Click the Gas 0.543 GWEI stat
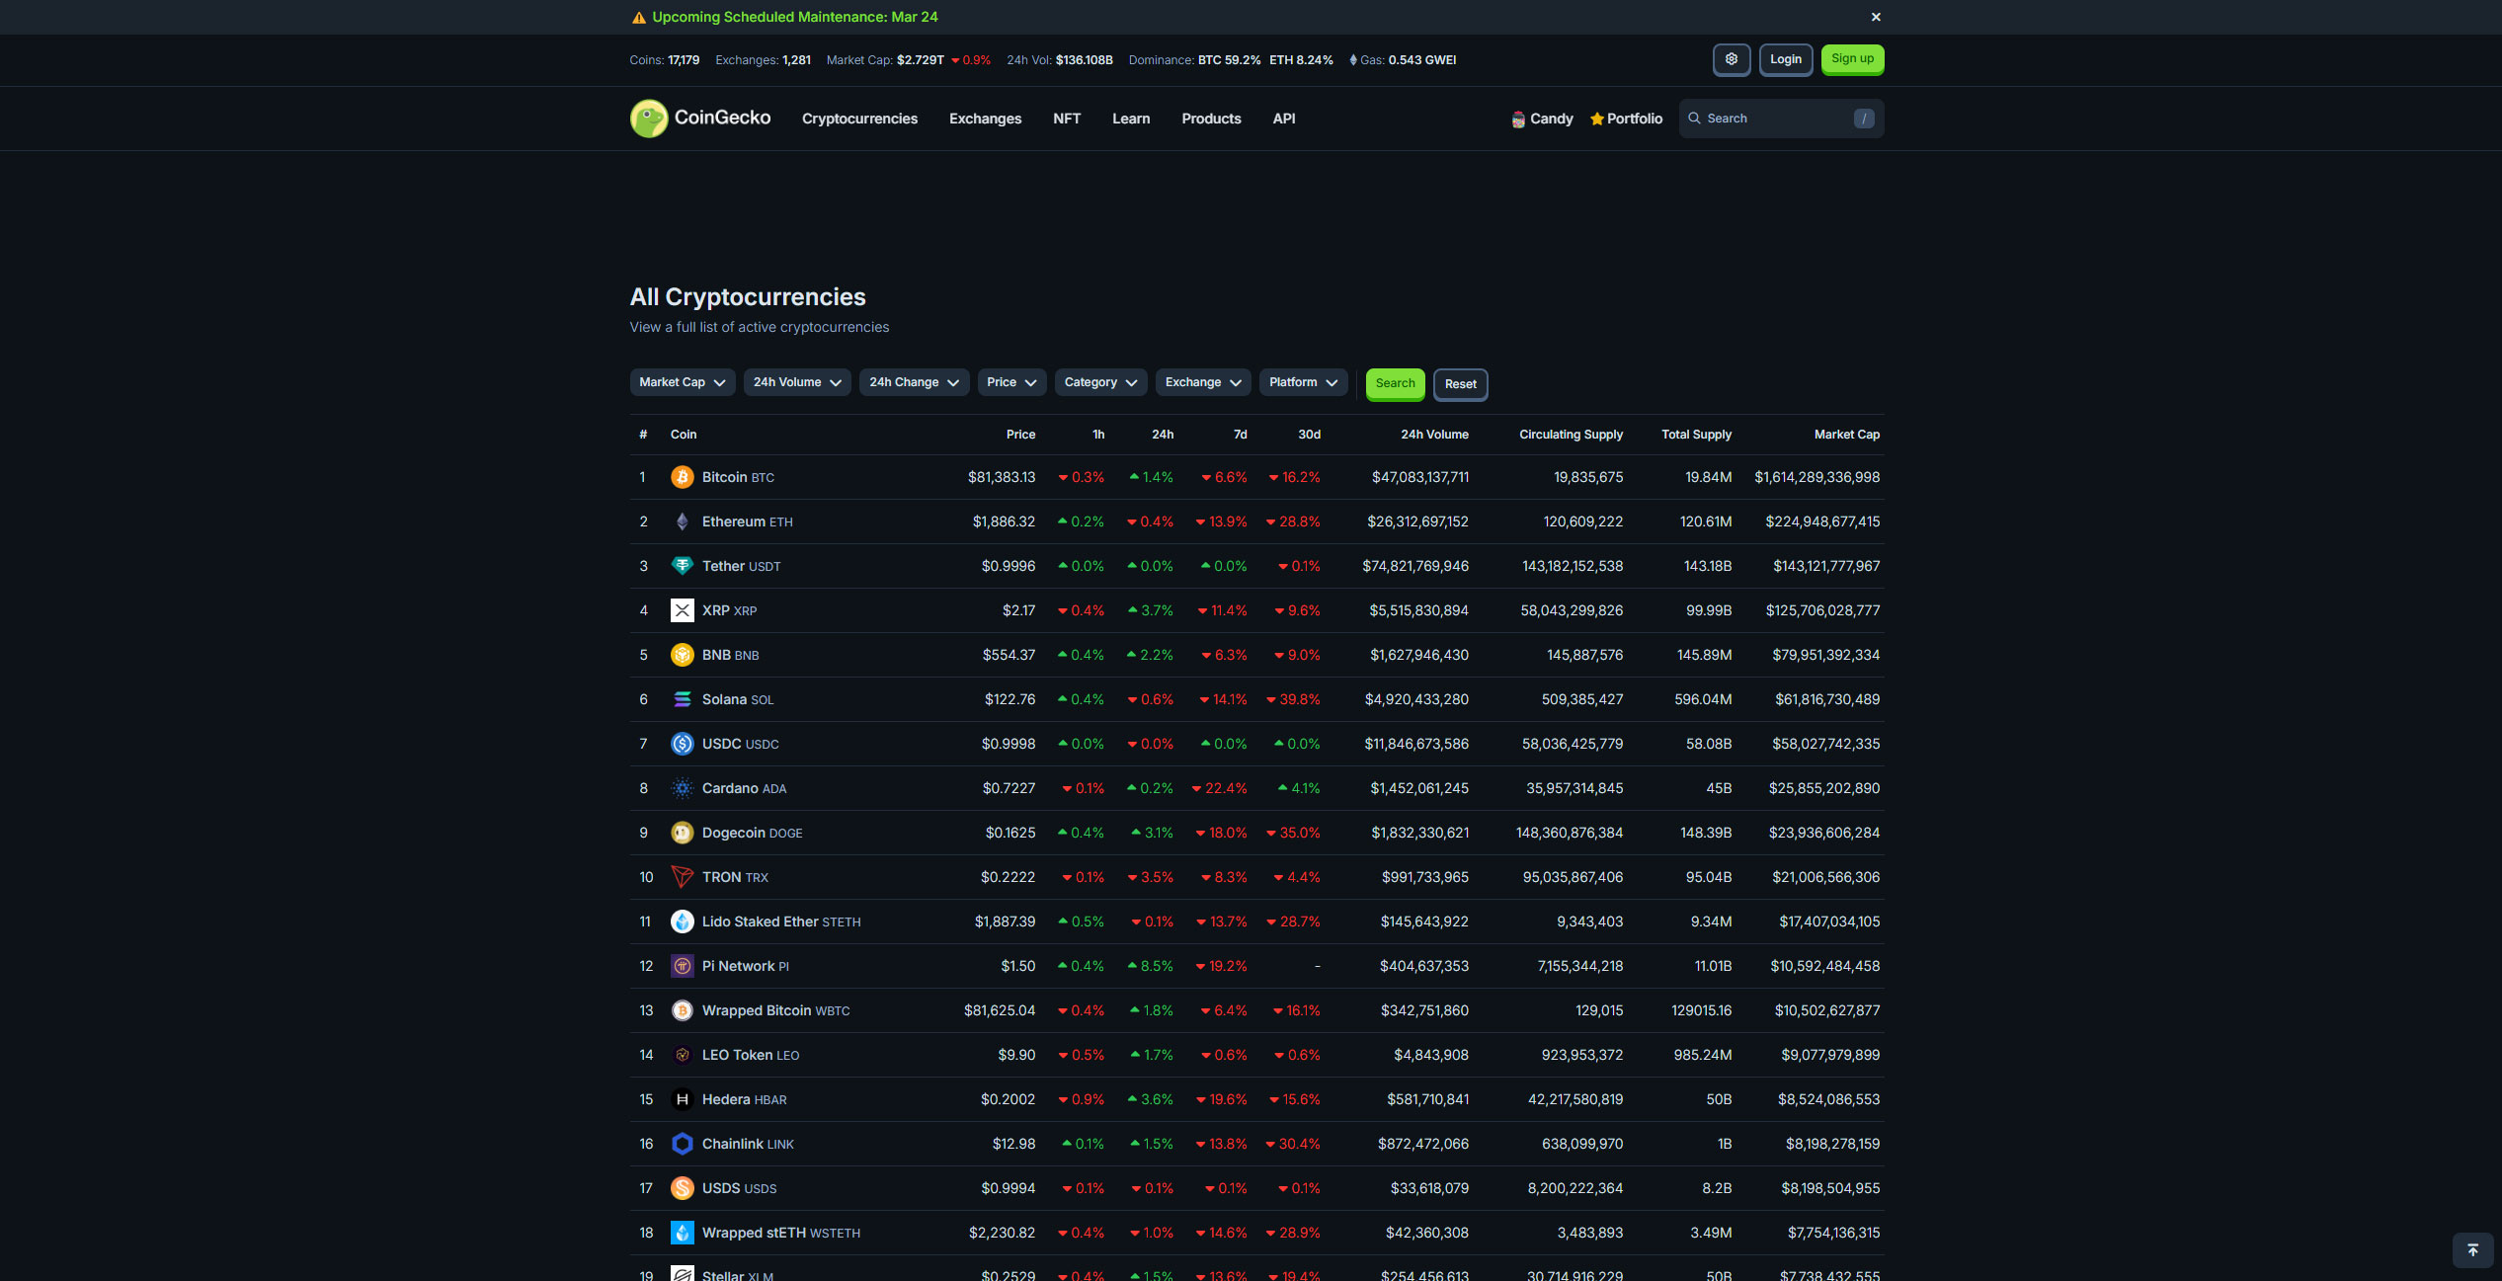The width and height of the screenshot is (2502, 1281). (1421, 60)
